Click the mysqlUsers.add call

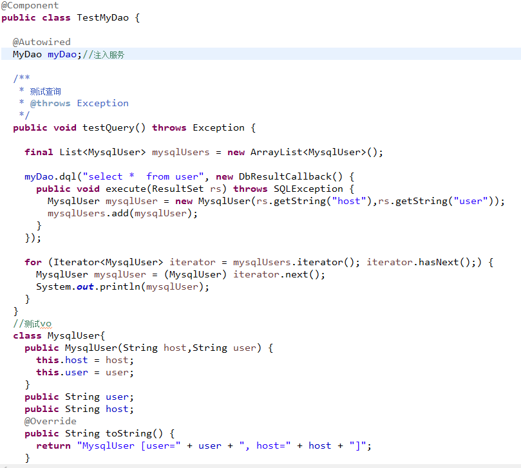(x=122, y=214)
